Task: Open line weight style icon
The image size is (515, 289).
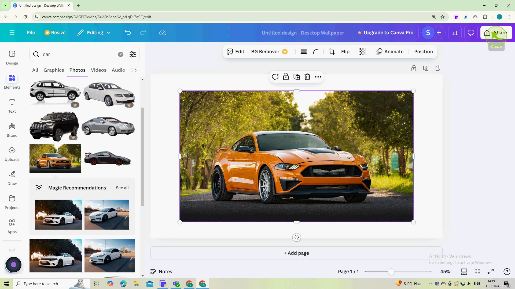Action: click(304, 52)
